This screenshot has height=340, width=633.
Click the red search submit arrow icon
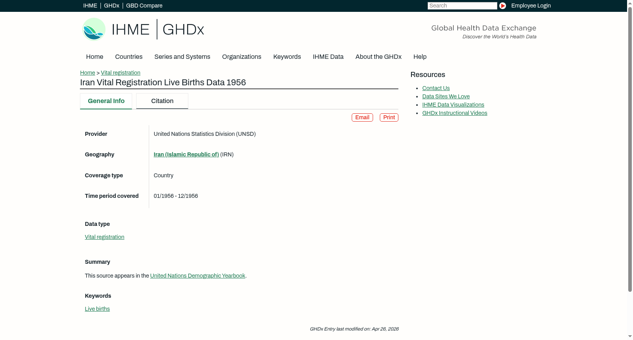tap(502, 6)
